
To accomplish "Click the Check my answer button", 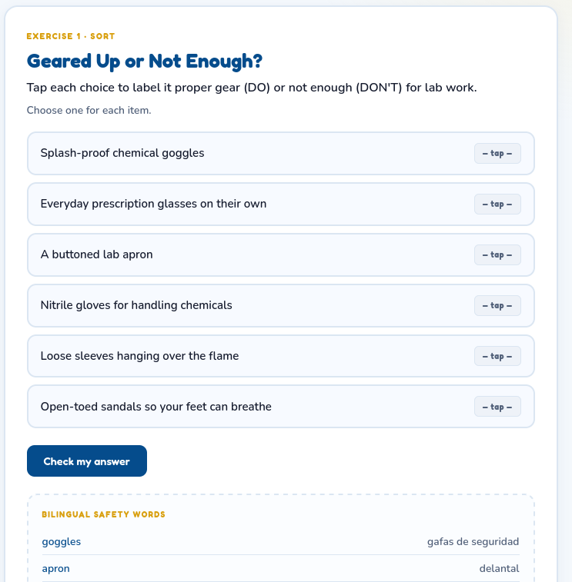I will [87, 461].
